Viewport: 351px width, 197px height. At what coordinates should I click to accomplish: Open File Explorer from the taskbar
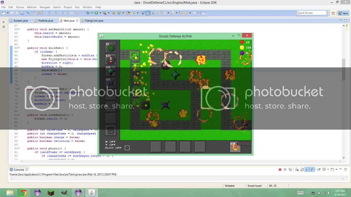10,193
